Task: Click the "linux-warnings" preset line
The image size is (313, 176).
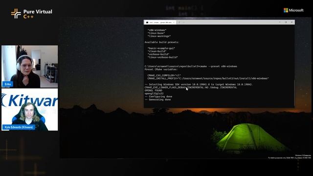Action: (x=159, y=36)
